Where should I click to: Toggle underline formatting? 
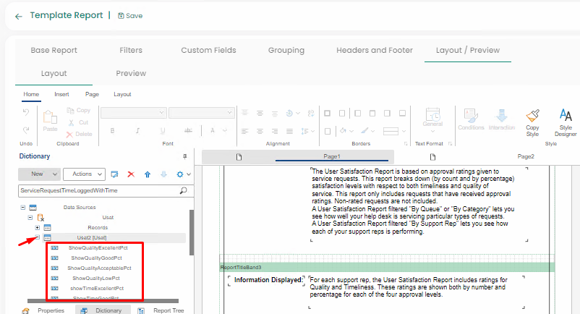[x=163, y=130]
